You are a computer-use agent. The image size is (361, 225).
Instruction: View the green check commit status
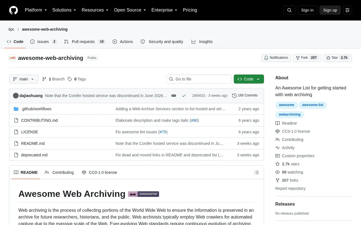[184, 96]
